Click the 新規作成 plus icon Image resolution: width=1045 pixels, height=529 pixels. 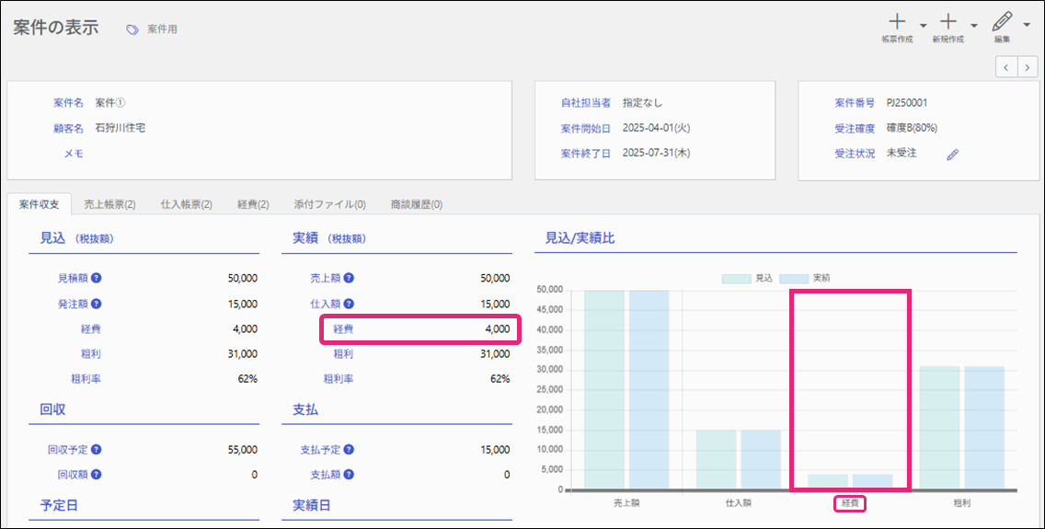tap(947, 21)
